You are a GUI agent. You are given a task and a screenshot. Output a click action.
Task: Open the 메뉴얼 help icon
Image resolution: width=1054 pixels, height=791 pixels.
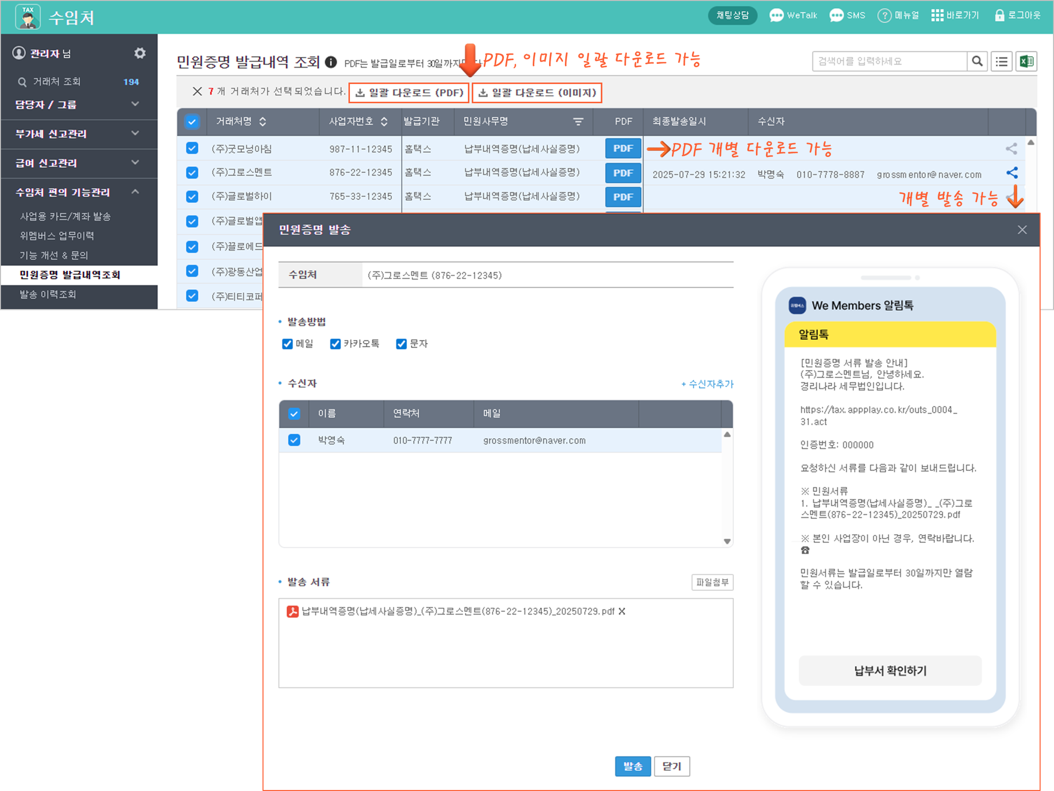(x=884, y=15)
